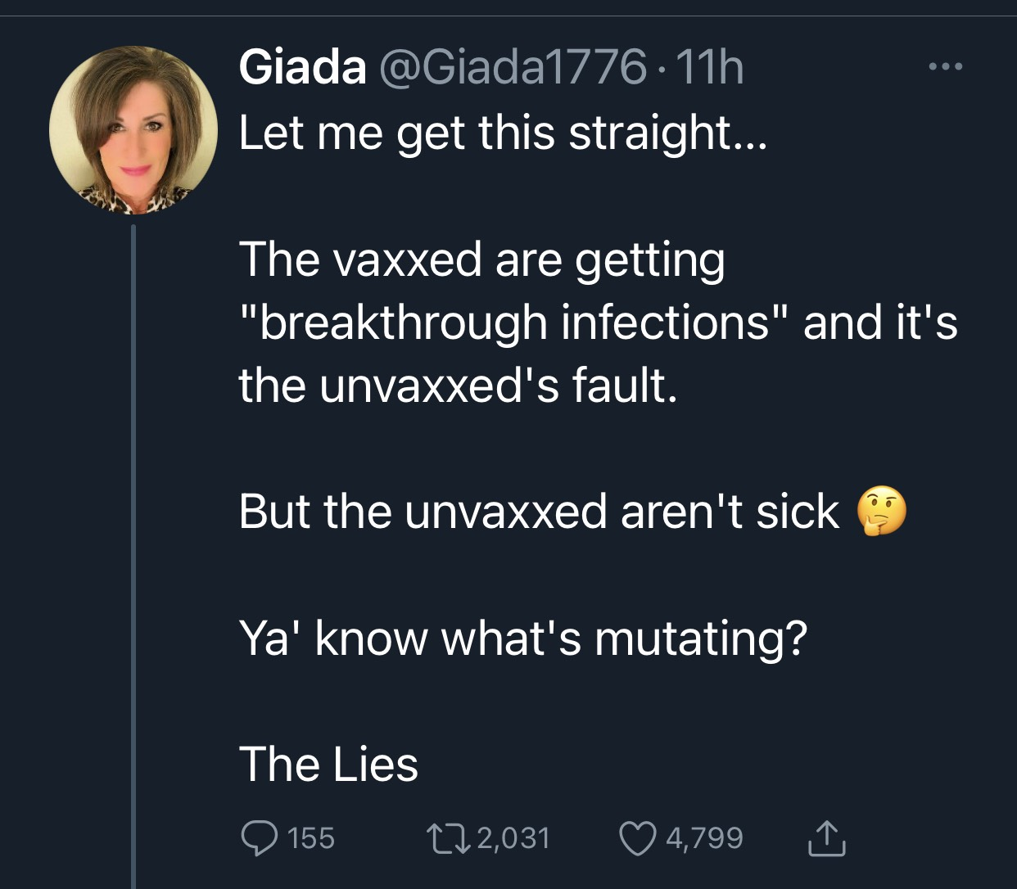Click the 4,799 likes count
This screenshot has width=1017, height=889.
click(x=704, y=838)
